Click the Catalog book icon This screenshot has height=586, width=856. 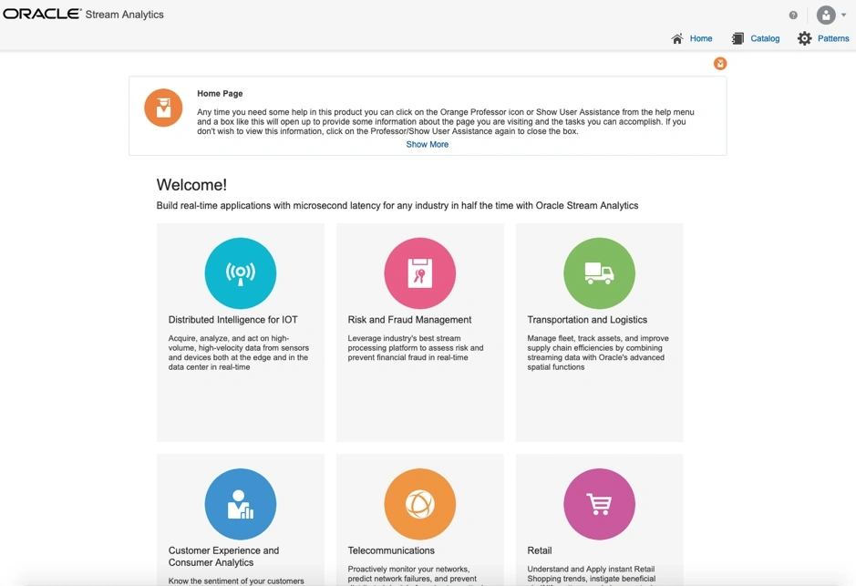click(x=737, y=39)
